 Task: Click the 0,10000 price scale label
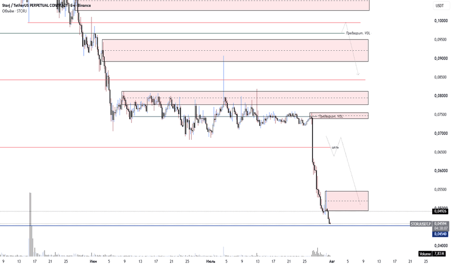(x=441, y=21)
